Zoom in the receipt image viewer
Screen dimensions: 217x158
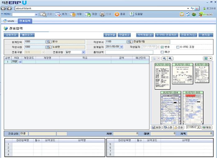pyautogui.click(x=170, y=59)
